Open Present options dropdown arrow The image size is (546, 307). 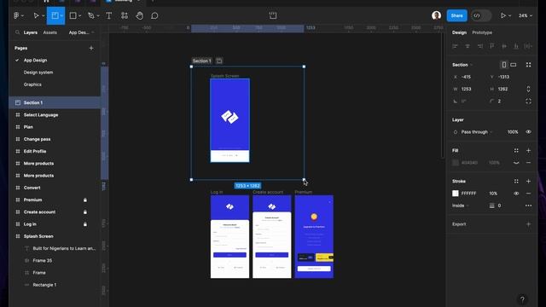[510, 16]
